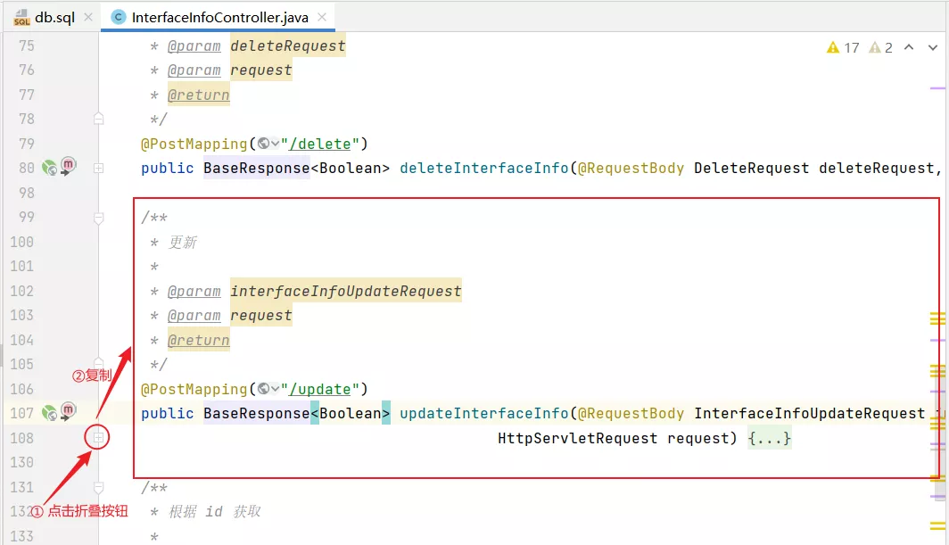Follow the "/delete" mapping link
949x545 pixels.
319,145
